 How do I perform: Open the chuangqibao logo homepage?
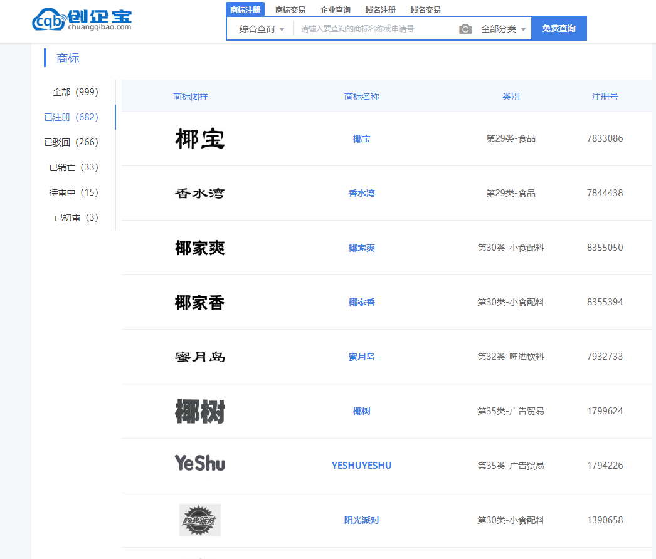tap(82, 19)
